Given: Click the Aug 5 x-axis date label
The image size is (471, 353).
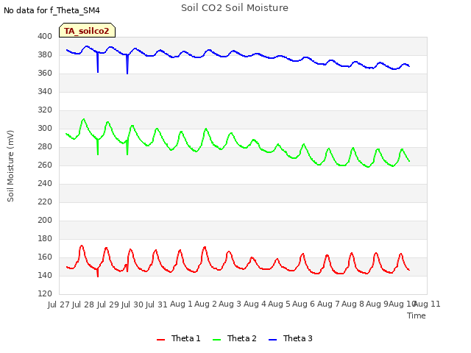Looking at the screenshot, I should (x=279, y=304).
